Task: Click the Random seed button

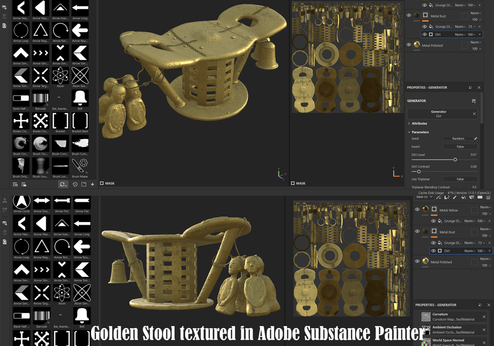Action: pyautogui.click(x=458, y=138)
